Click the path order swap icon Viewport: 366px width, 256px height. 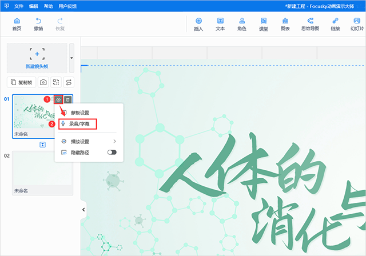coord(69,82)
